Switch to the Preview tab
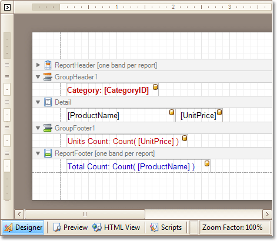This screenshot has width=277, height=241. coord(71,227)
